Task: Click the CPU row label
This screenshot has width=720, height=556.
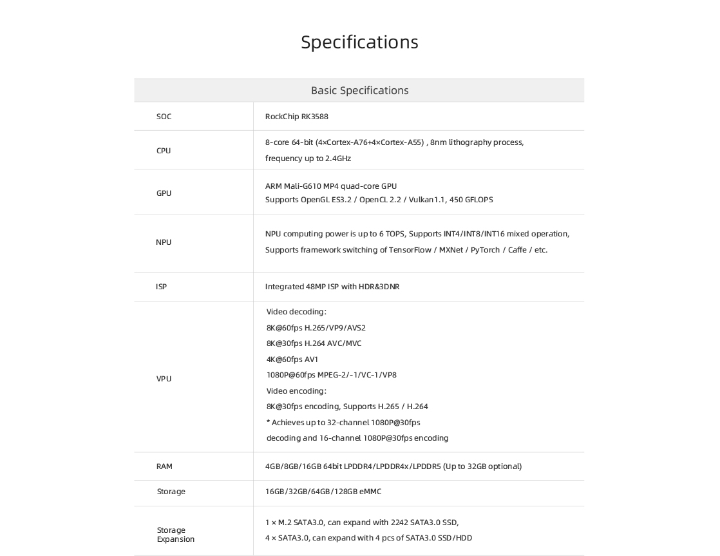Action: (x=164, y=151)
